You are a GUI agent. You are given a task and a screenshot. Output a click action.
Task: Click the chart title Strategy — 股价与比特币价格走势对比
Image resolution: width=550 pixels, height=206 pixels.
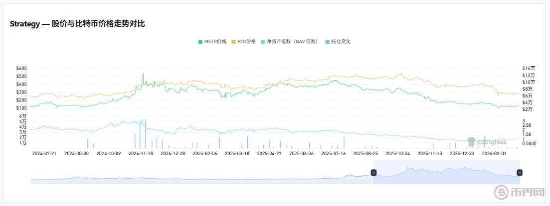pos(77,24)
